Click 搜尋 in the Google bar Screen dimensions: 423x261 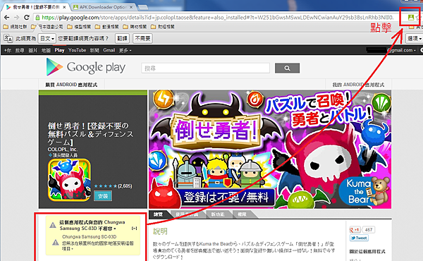point(20,50)
